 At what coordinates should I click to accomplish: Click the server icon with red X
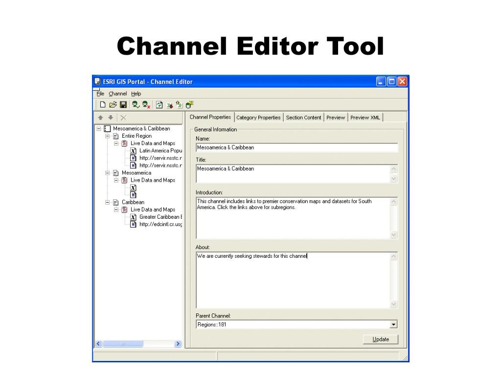click(146, 104)
